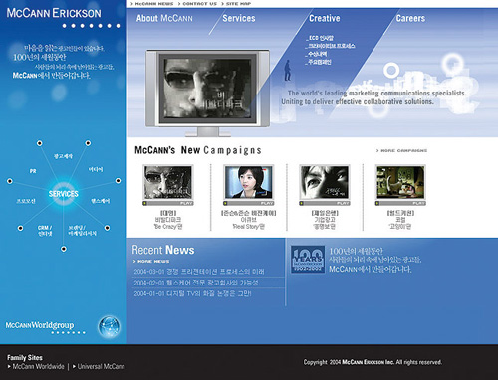Open the Site Map link
Screen dimensions: 498x380
click(238, 4)
